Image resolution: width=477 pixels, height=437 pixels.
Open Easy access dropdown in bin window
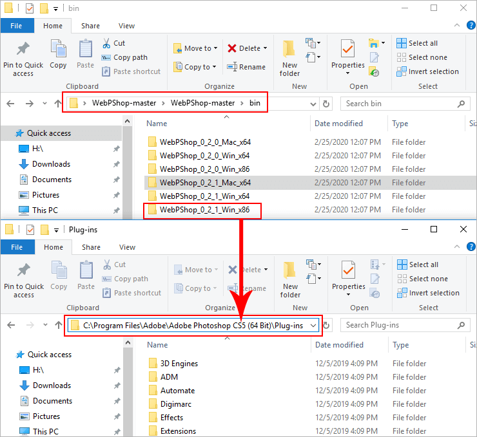pyautogui.click(x=313, y=57)
